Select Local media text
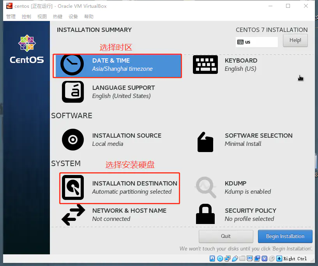The width and height of the screenshot is (318, 266). pos(108,144)
